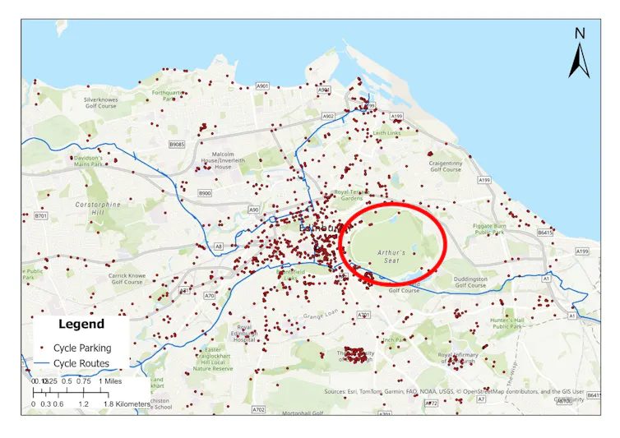Viewport: 620px width, 438px height.
Task: Click the blue Cycle Routes legend line
Action: (x=41, y=363)
